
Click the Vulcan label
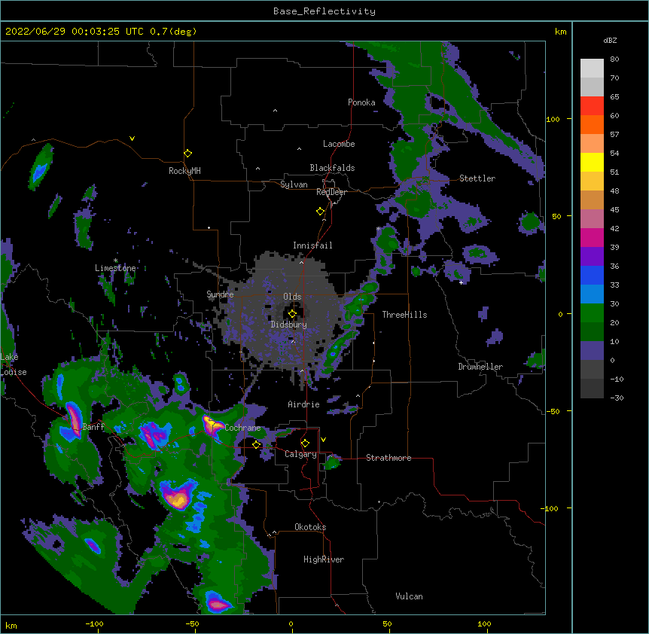coord(409,596)
